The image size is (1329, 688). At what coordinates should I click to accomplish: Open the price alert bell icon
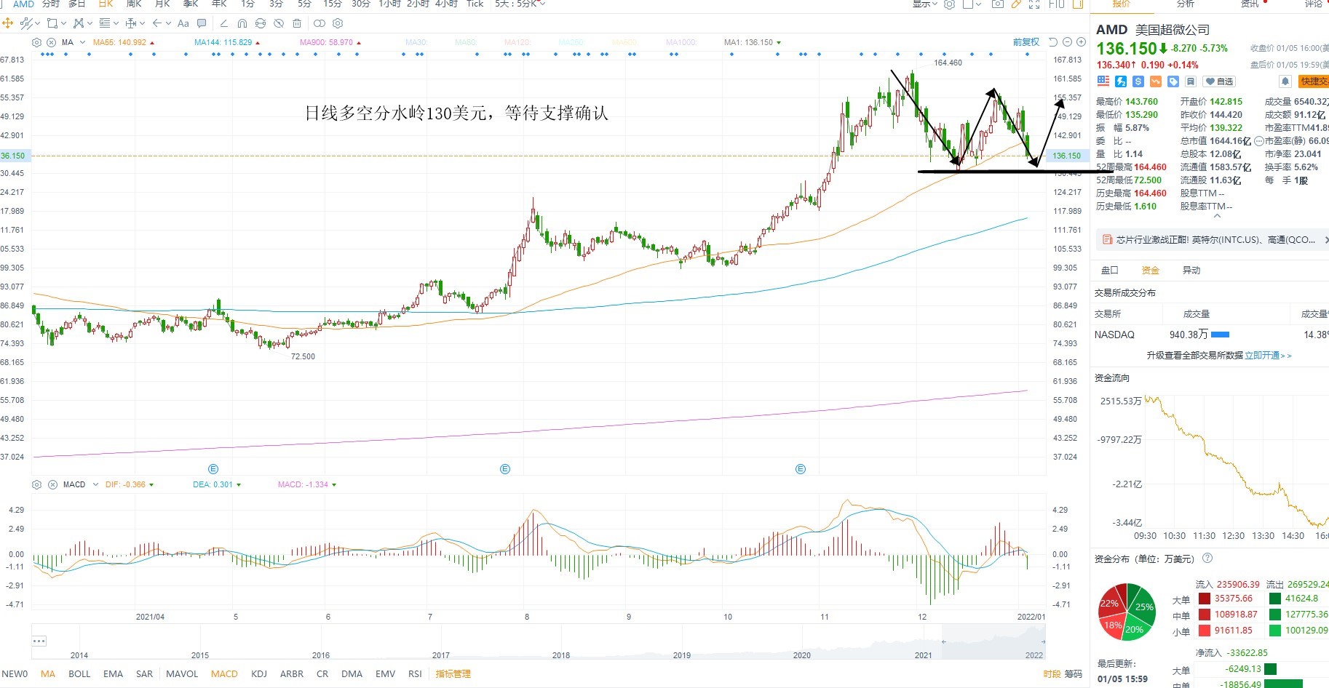(1285, 81)
